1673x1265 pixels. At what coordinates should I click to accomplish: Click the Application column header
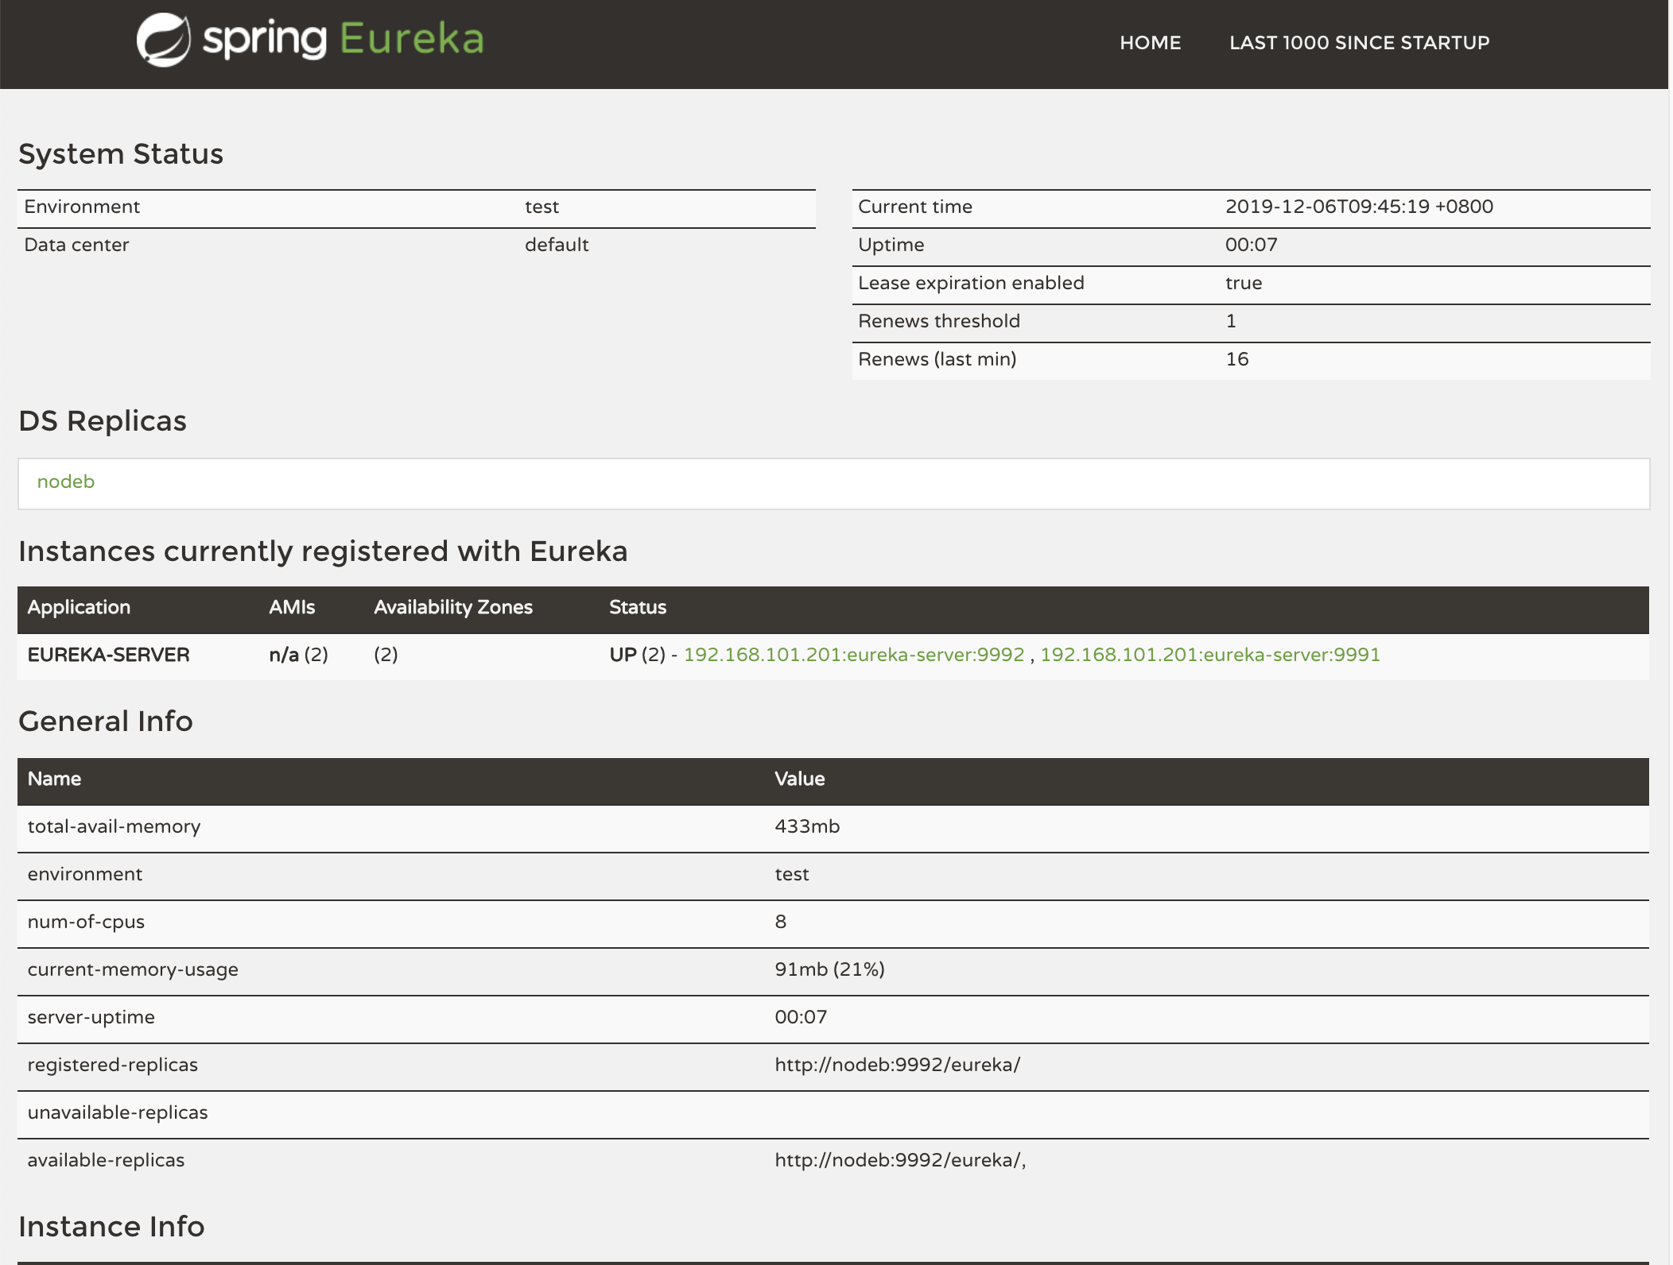(79, 608)
